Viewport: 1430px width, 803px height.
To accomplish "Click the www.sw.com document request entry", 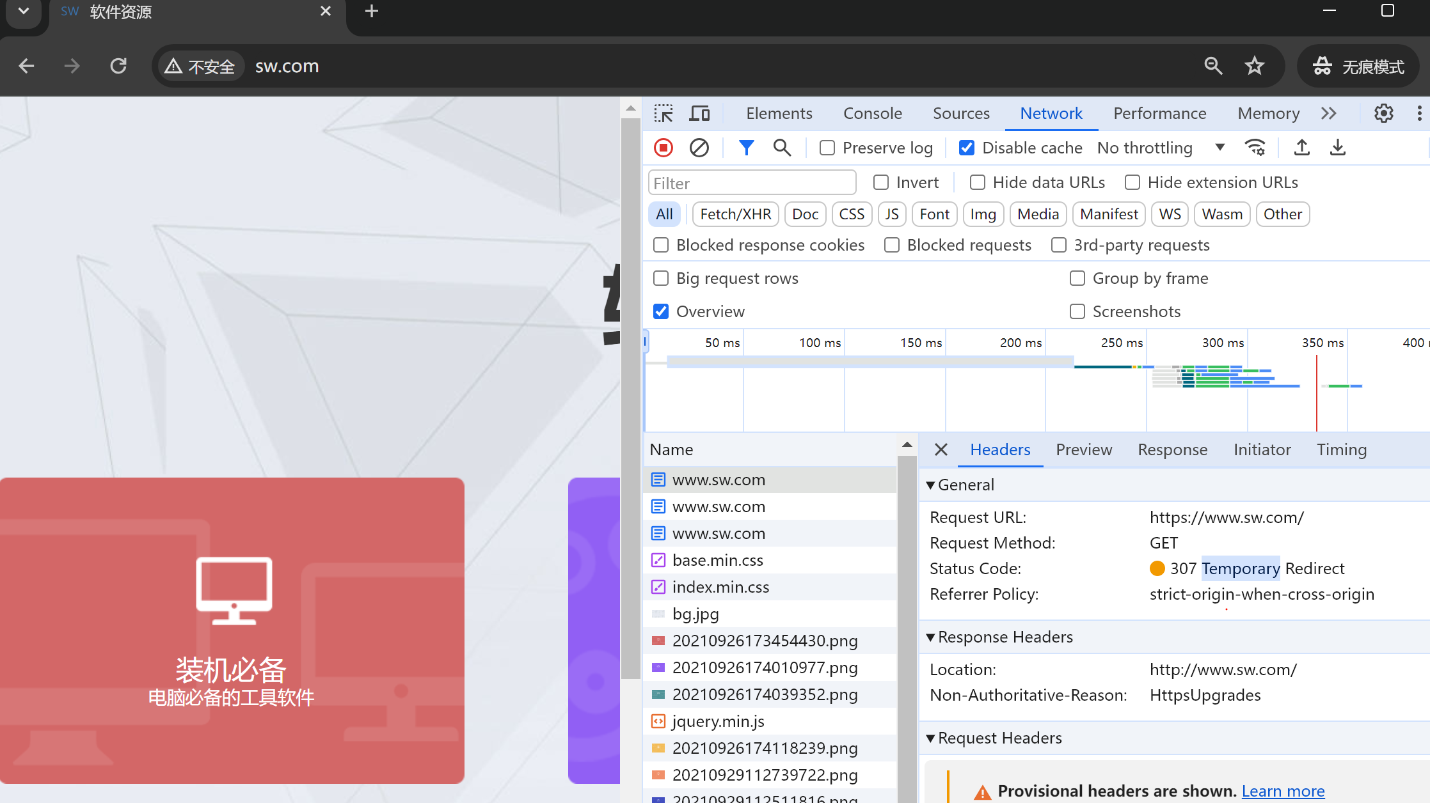I will [x=717, y=479].
